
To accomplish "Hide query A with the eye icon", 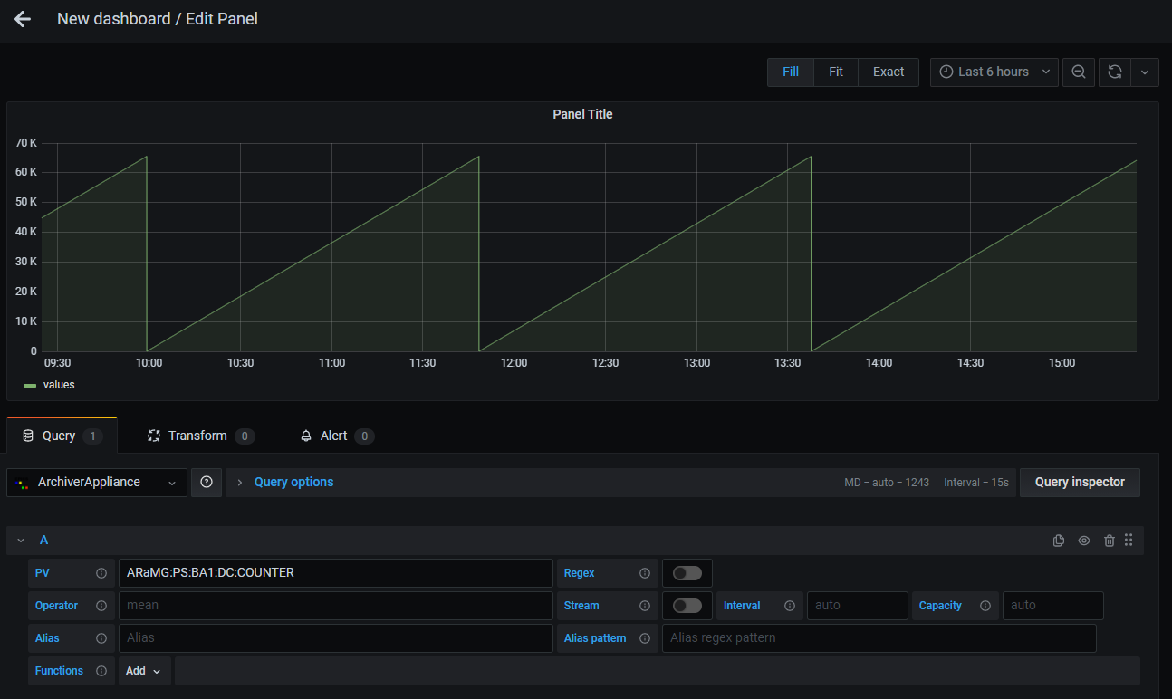I will (x=1083, y=540).
